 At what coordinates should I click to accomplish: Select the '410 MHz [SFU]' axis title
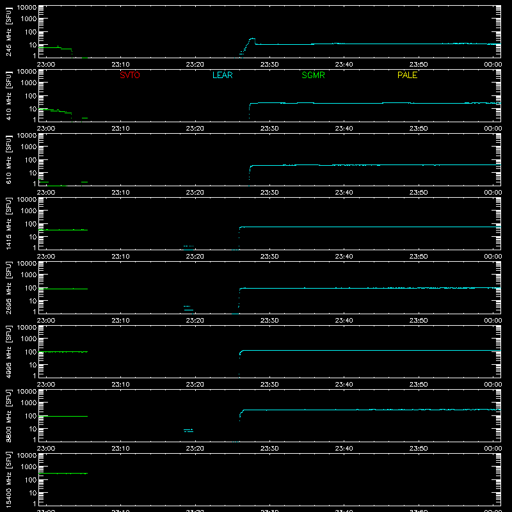click(x=9, y=95)
